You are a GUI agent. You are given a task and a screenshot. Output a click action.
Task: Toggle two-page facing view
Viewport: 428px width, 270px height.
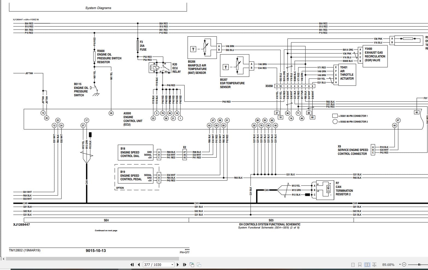(x=367, y=265)
